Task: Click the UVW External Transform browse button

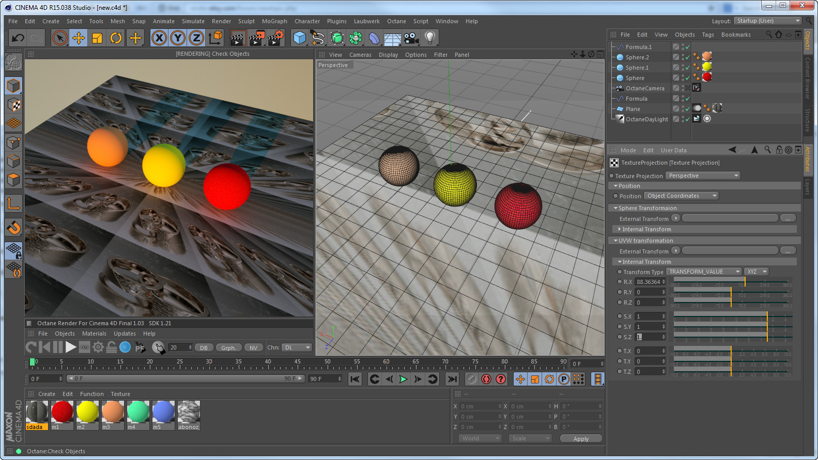Action: [788, 251]
